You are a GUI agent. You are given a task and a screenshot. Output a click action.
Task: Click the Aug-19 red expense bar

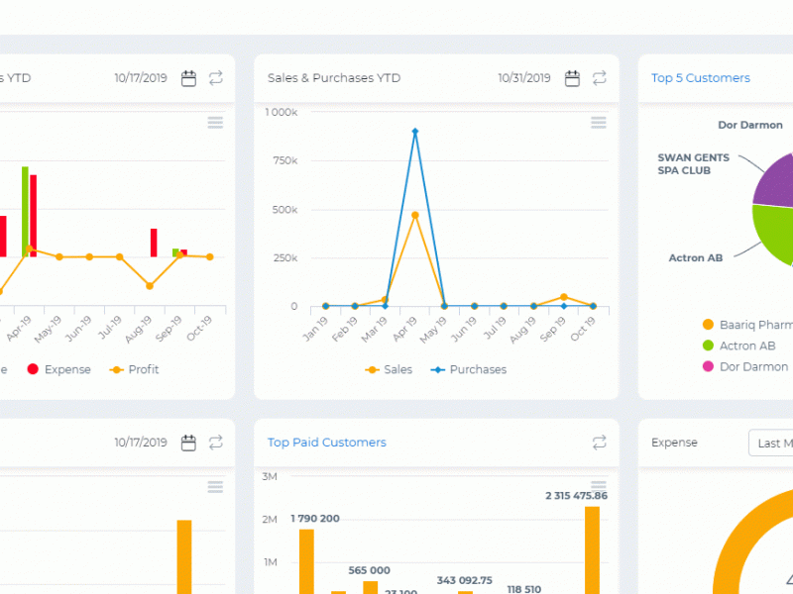[154, 243]
